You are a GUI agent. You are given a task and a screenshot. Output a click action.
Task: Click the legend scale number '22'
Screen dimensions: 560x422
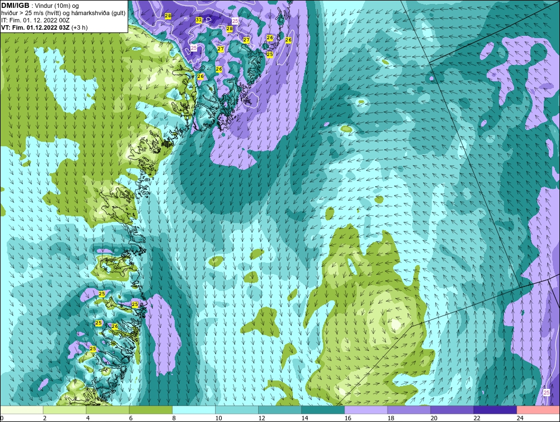477,418
